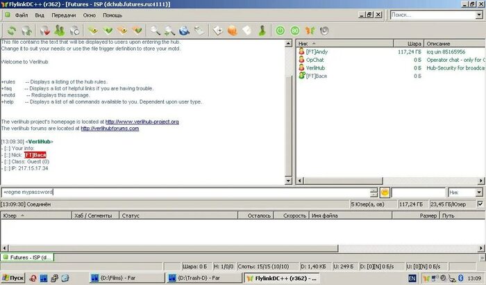Viewport: 486px width, 285px height.
Task: Click the orange ball toolbar icon
Action: 233,30
